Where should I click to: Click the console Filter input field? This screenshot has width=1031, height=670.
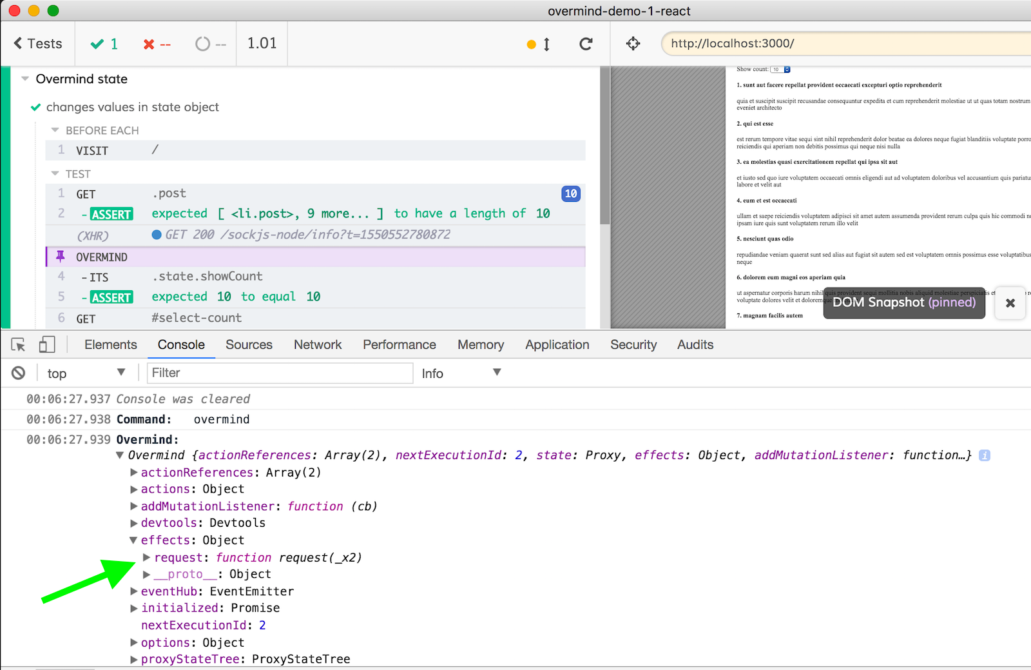[x=280, y=373]
